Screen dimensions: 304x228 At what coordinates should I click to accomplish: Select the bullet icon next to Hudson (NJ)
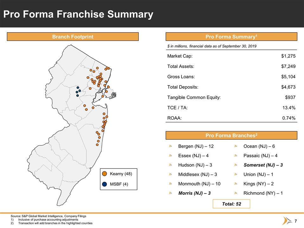170,165
